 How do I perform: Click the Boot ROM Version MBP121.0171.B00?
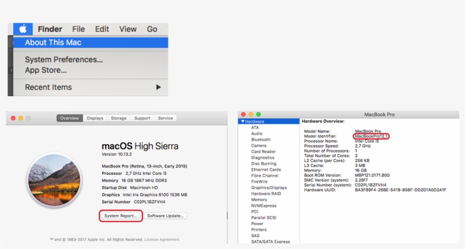[x=372, y=175]
